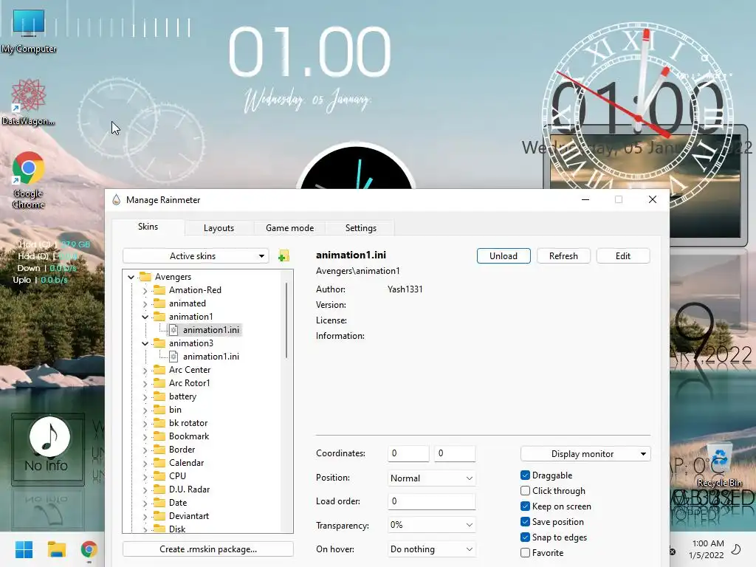
Task: Expand the Arc Rotor1 folder
Action: [x=145, y=383]
